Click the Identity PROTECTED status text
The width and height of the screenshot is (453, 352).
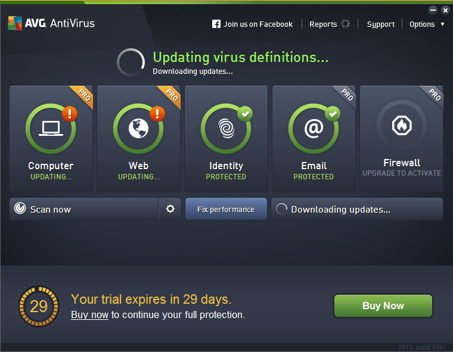226,177
